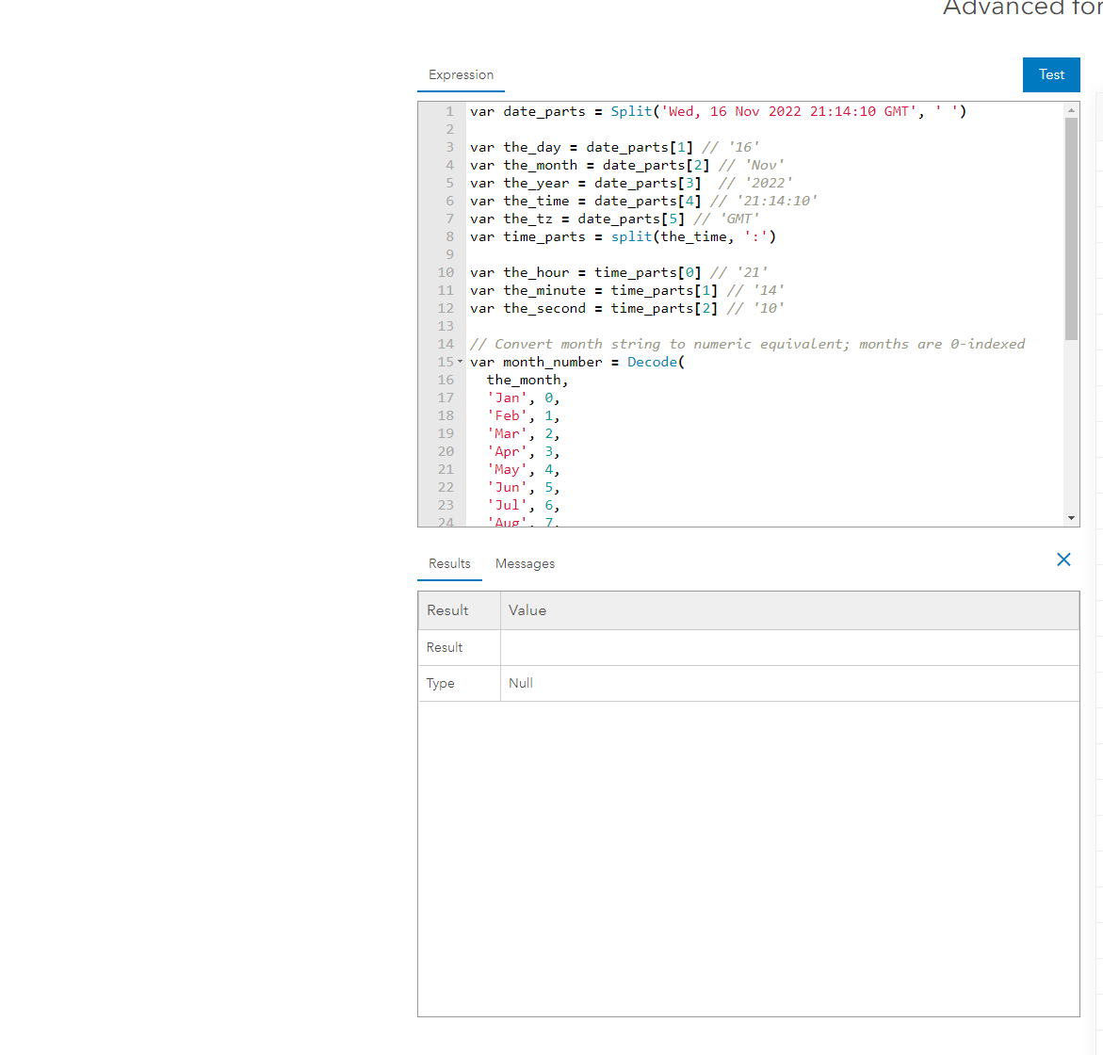Click line number 1 in the gutter
Image resolution: width=1103 pixels, height=1055 pixels.
point(449,111)
